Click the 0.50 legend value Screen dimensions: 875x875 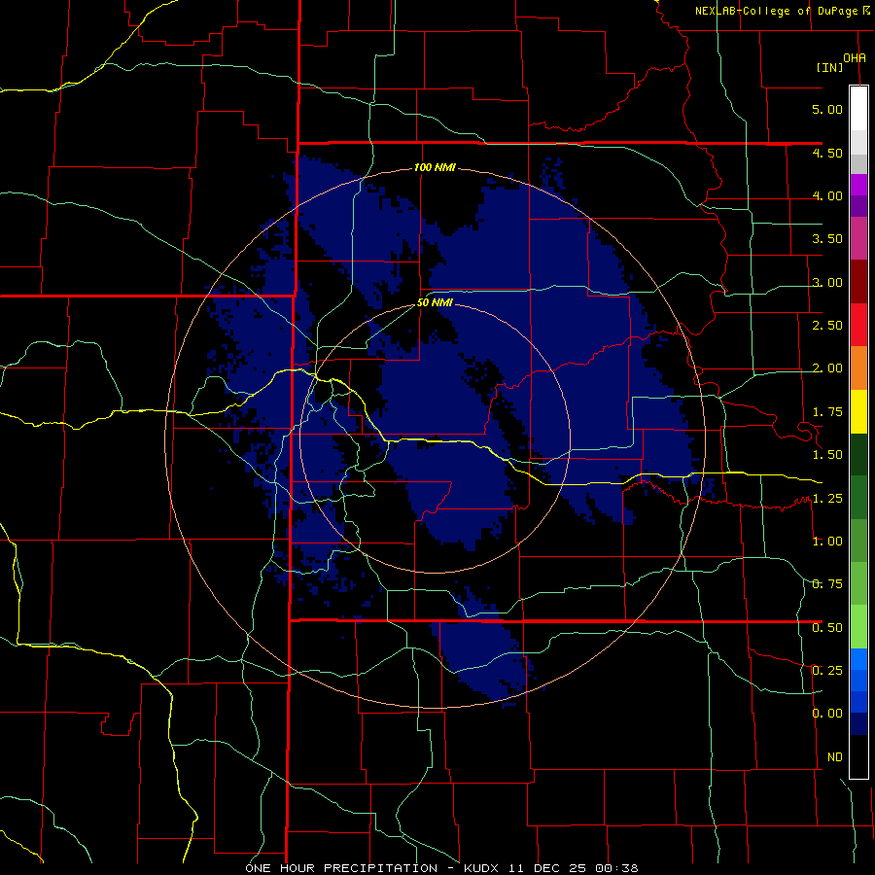pyautogui.click(x=827, y=627)
